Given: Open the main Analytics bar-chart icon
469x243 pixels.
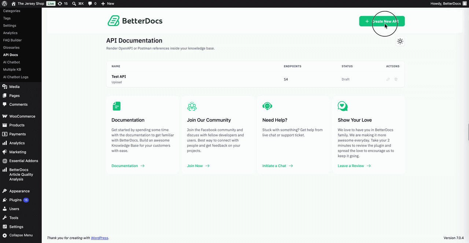Looking at the screenshot, I should click(x=5, y=143).
